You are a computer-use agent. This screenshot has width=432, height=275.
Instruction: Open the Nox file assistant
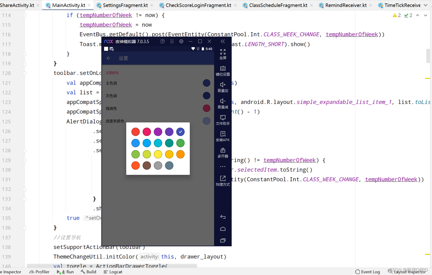(223, 118)
